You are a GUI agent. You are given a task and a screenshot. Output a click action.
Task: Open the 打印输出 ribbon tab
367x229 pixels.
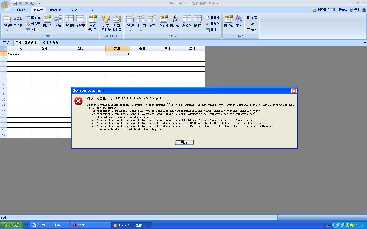(74, 10)
